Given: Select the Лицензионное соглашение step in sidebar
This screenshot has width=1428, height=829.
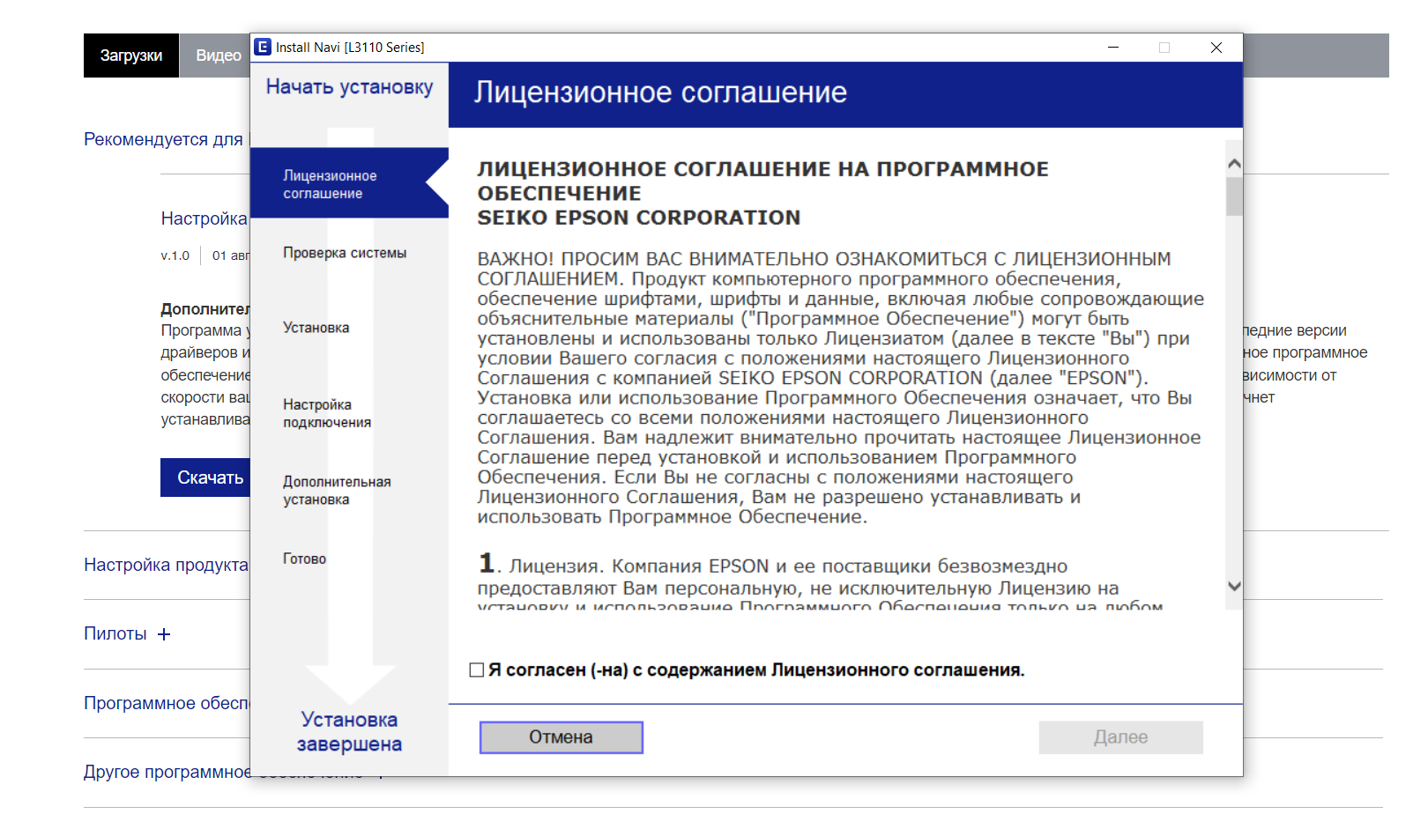Looking at the screenshot, I should pyautogui.click(x=348, y=183).
